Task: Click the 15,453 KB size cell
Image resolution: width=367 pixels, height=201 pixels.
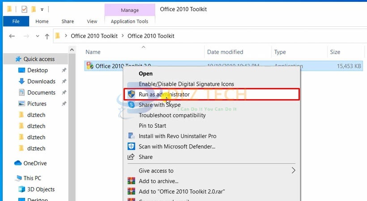Action: tap(349, 66)
